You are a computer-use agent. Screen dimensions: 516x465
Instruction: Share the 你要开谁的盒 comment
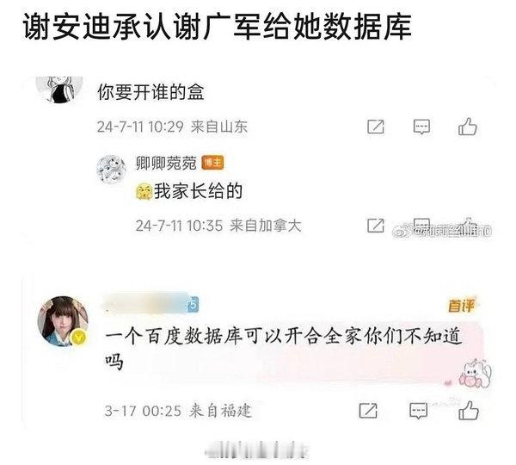coord(376,127)
